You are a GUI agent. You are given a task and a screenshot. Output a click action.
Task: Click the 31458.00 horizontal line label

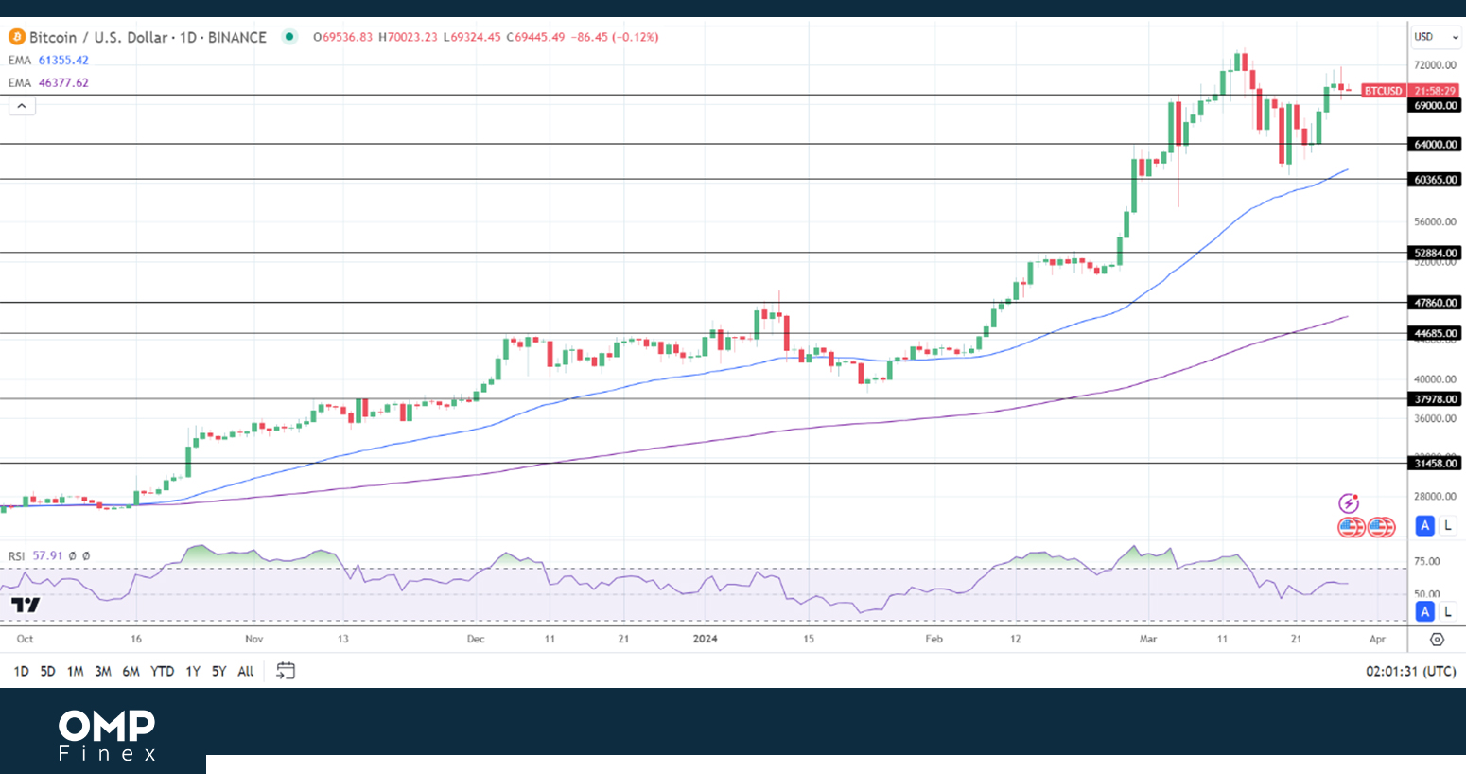tap(1435, 463)
